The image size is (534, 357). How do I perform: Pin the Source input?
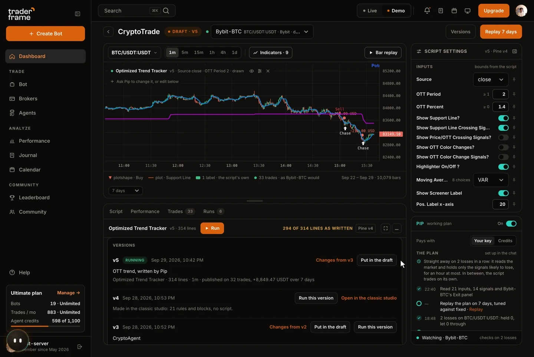(x=514, y=79)
